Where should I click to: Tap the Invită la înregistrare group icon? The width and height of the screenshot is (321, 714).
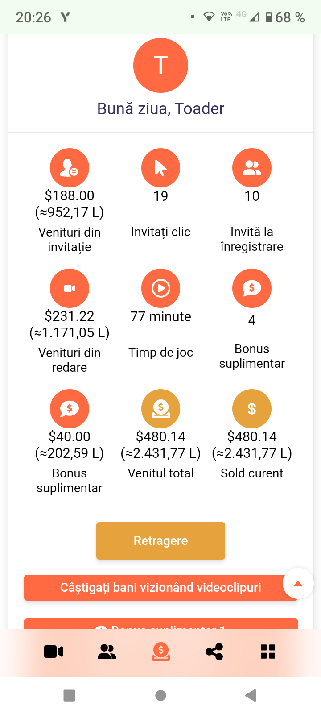(252, 168)
